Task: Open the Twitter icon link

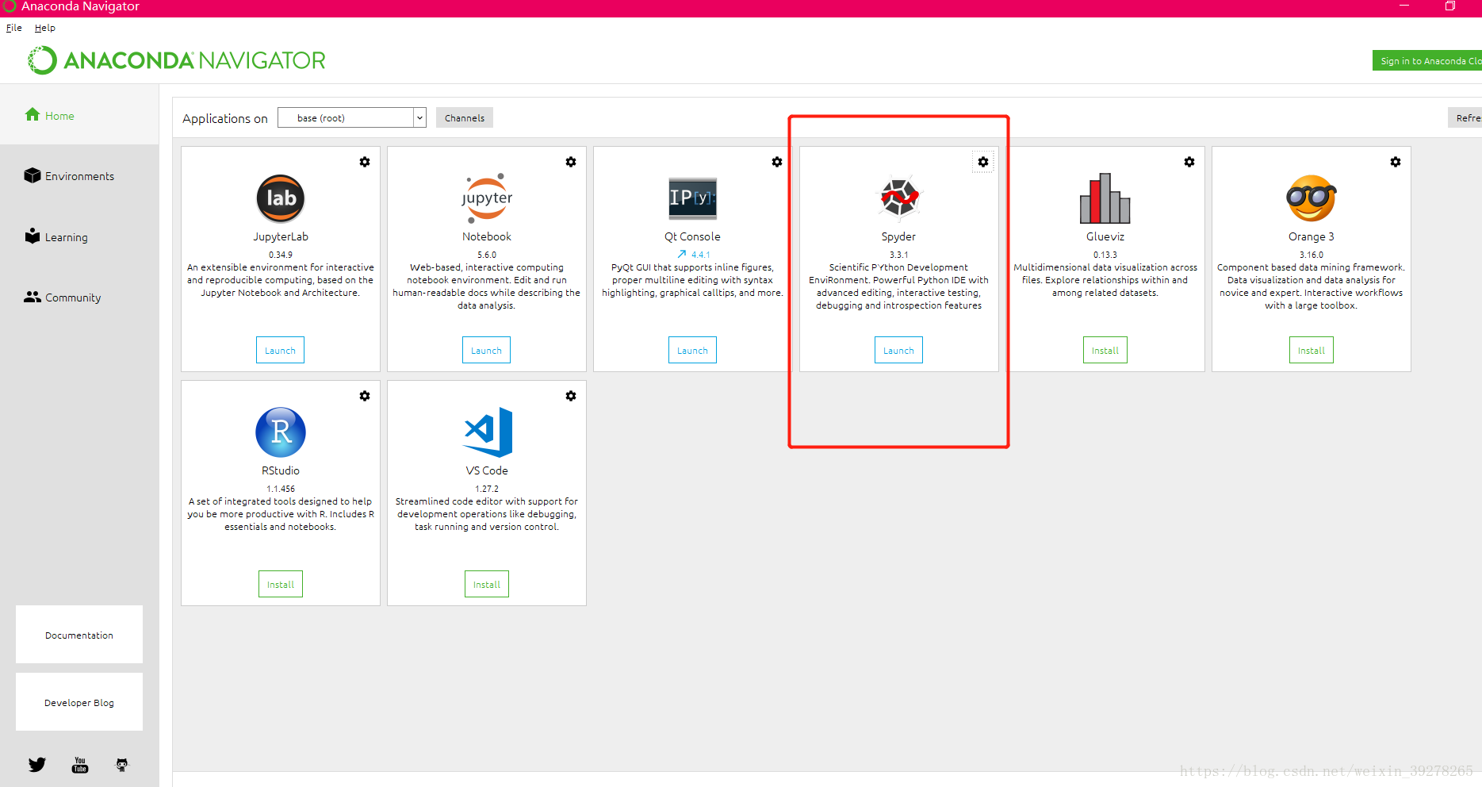Action: [37, 765]
